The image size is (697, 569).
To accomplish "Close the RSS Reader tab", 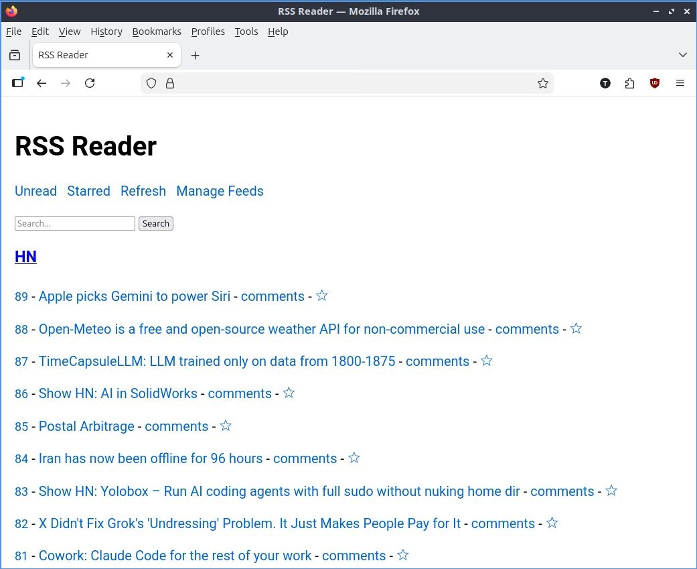I will click(170, 55).
